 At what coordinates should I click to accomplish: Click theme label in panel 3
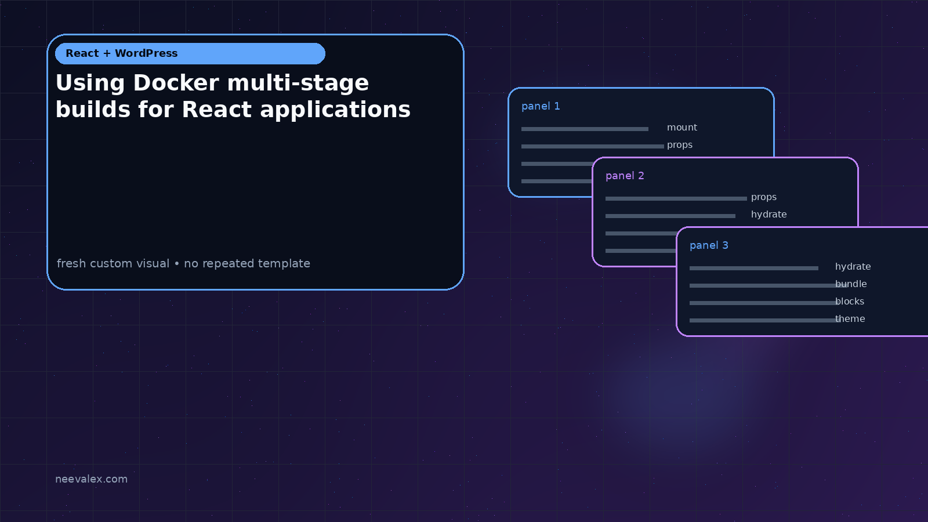[850, 319]
